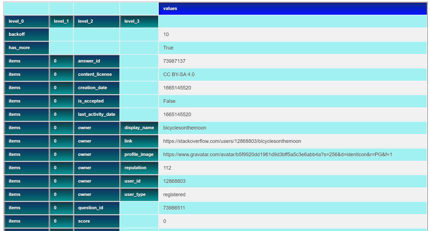Open the stackoverflow user profile link
This screenshot has height=231, width=430.
[x=232, y=141]
